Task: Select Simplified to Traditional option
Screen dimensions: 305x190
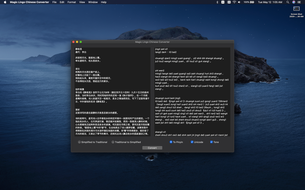Action: [x=80, y=142]
